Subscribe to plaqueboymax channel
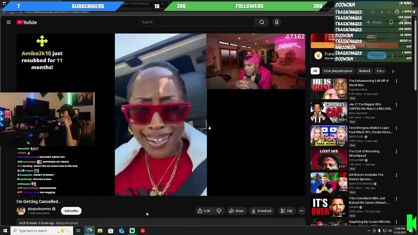 click(71, 211)
